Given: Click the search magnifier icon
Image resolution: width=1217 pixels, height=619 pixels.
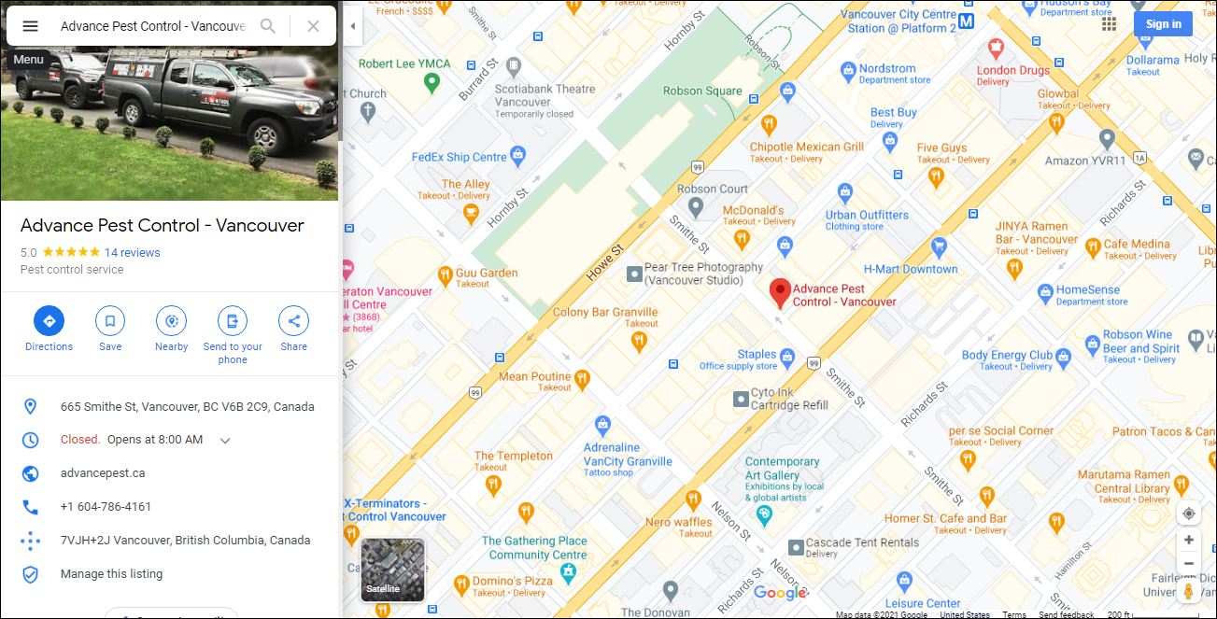Looking at the screenshot, I should (x=268, y=26).
